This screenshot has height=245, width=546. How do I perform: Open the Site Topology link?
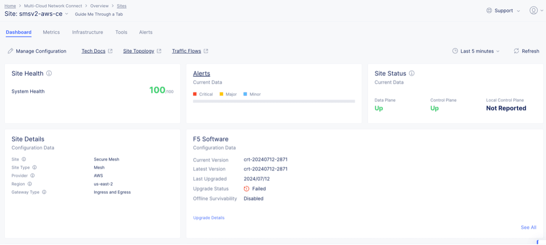click(139, 51)
